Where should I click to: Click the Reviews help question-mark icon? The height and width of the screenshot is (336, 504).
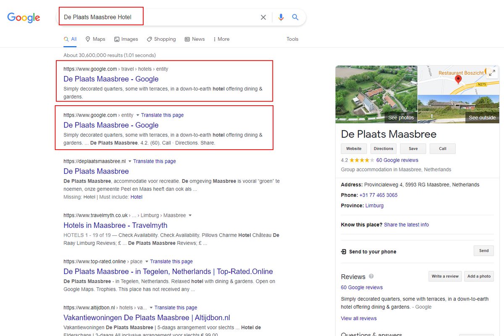click(x=371, y=276)
